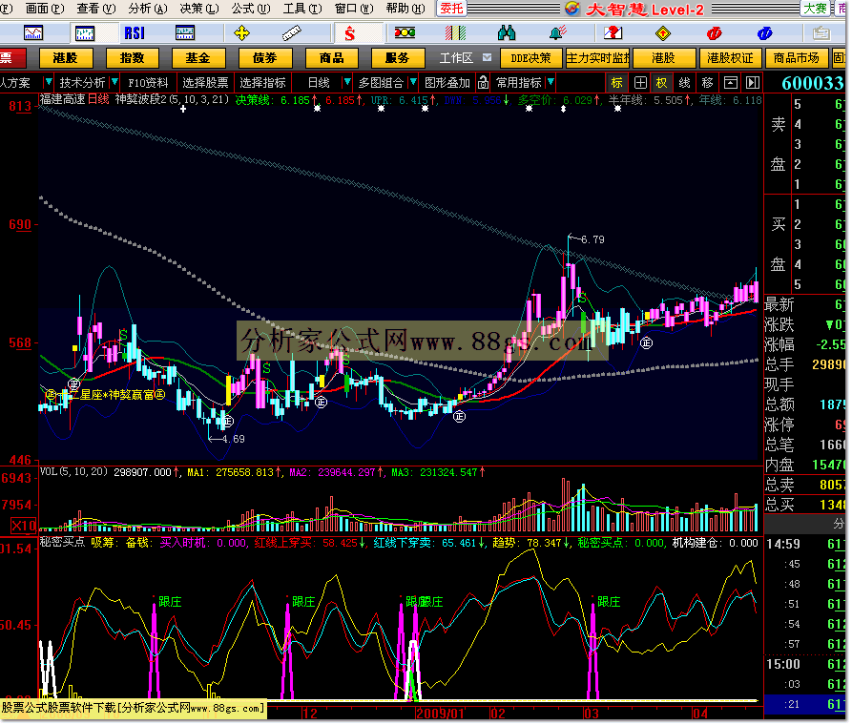Click the 大赛 button
852x725 pixels.
tap(815, 9)
